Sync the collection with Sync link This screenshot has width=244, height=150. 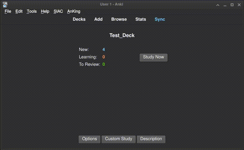coord(160,19)
